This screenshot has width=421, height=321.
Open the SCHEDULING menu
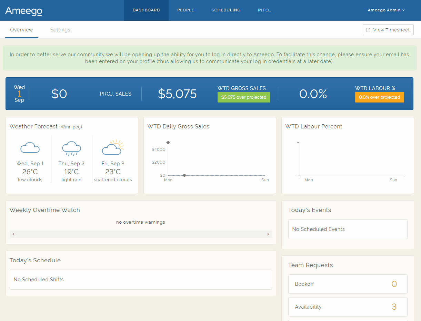click(226, 10)
